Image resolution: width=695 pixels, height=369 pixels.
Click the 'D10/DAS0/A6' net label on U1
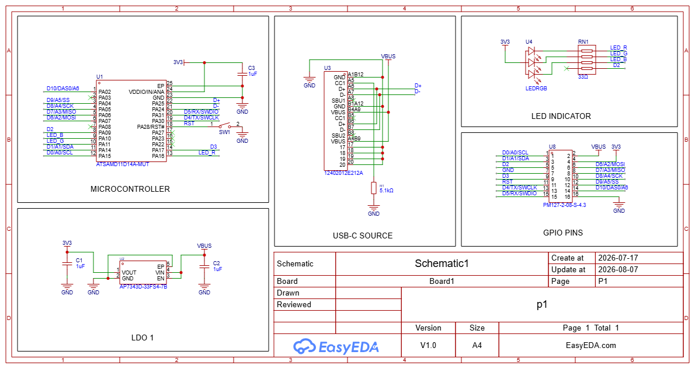tap(63, 89)
